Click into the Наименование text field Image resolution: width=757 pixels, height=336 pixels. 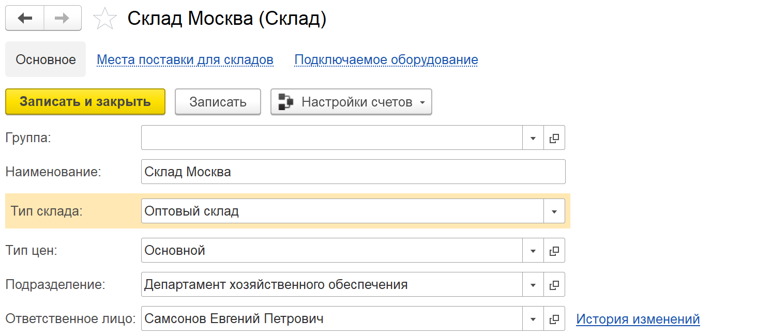point(353,172)
